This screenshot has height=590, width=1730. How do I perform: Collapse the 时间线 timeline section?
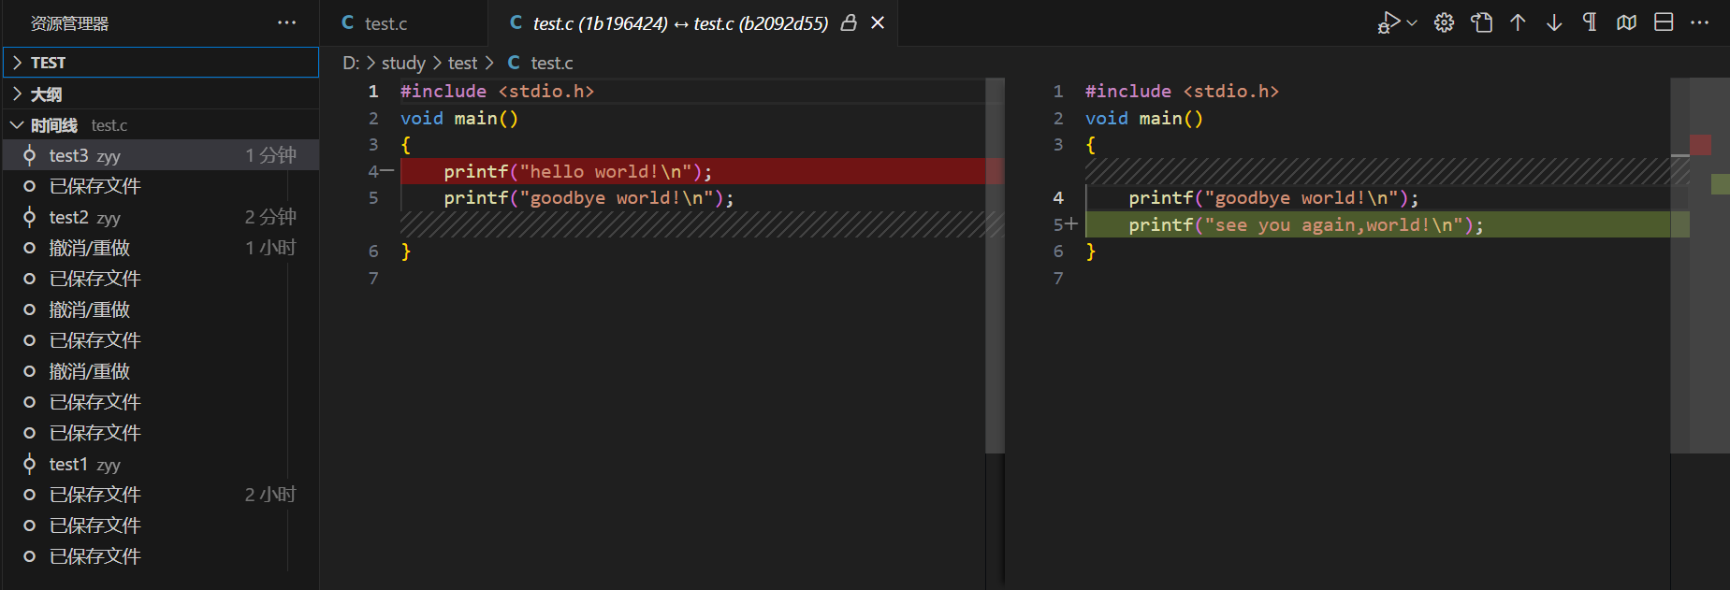click(161, 125)
